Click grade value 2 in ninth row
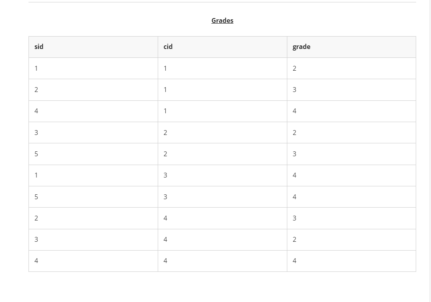 point(295,240)
